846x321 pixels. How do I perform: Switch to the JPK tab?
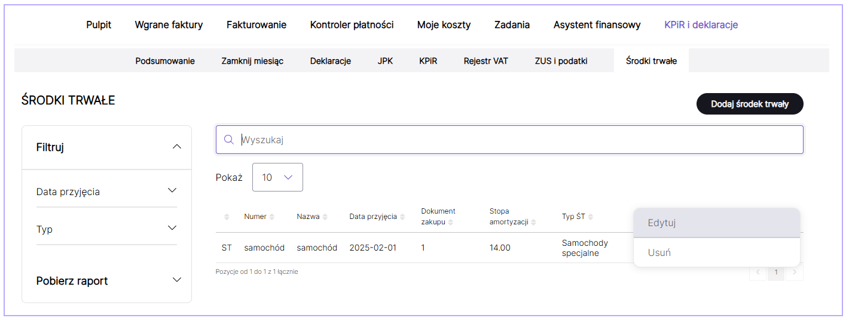(385, 61)
